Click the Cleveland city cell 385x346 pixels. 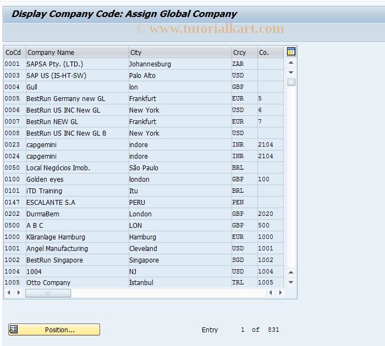tap(180, 248)
